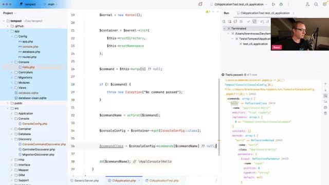329x185 pixels.
Task: Open editor tabs overflow dots menu
Action: (216, 180)
